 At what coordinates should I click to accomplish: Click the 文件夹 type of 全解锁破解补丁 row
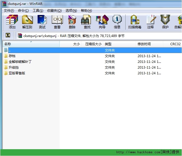coord(110,62)
